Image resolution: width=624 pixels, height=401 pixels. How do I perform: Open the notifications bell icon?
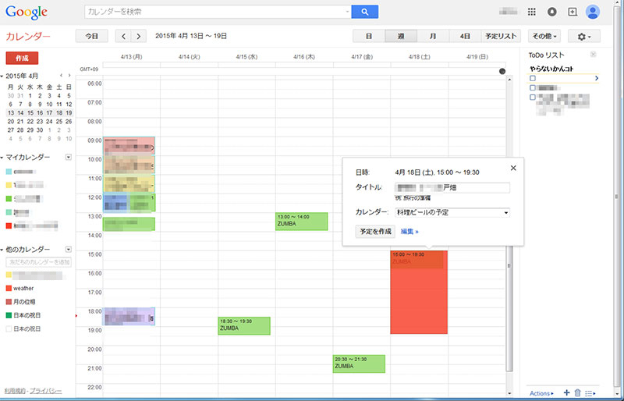(x=551, y=12)
